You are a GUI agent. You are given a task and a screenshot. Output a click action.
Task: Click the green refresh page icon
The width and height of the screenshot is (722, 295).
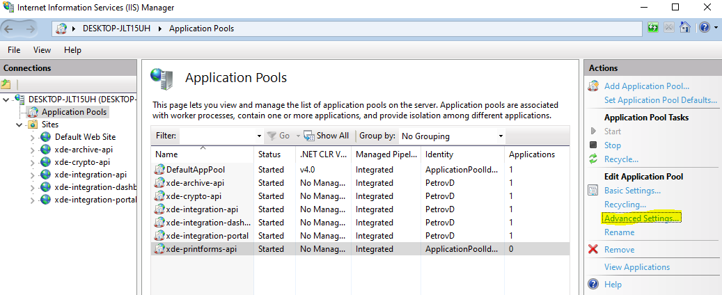(x=653, y=28)
